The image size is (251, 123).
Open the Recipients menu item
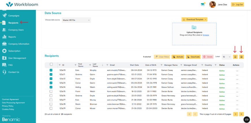[x=13, y=23]
